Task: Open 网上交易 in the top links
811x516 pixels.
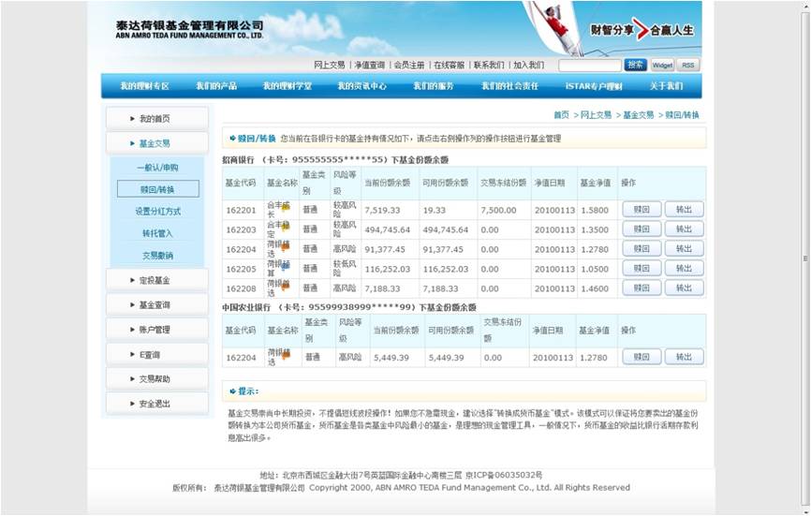Action: click(330, 66)
